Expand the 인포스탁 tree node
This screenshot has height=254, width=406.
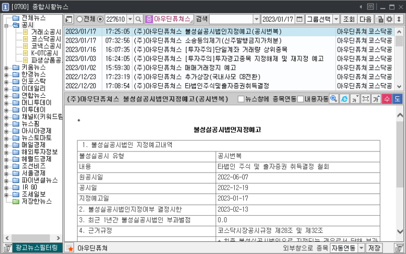6,82
